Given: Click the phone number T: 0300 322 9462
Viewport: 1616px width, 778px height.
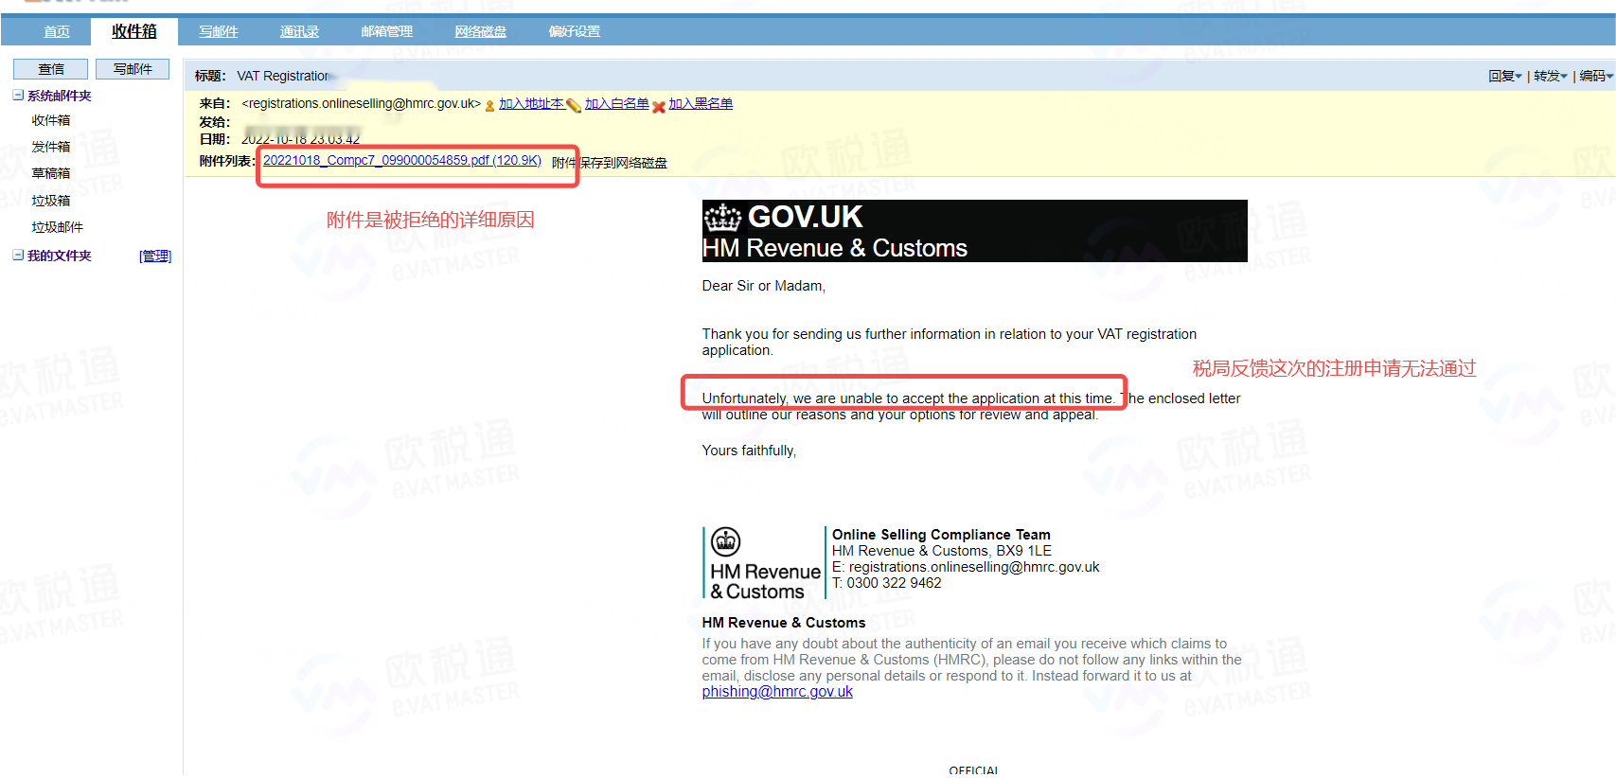Looking at the screenshot, I should click(887, 583).
